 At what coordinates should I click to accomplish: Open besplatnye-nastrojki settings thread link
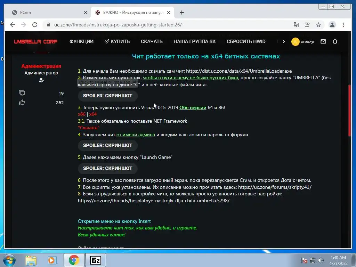[154, 201]
